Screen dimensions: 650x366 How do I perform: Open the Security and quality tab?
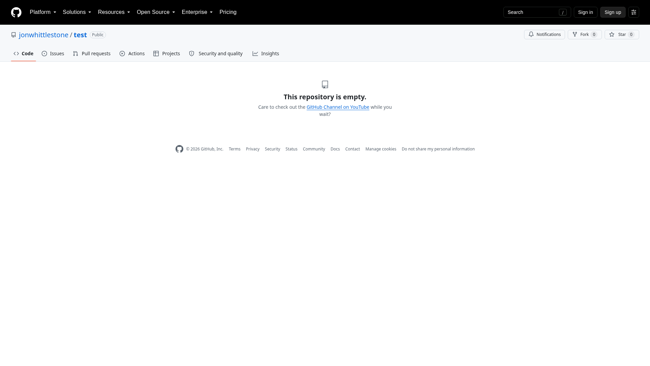(x=216, y=54)
